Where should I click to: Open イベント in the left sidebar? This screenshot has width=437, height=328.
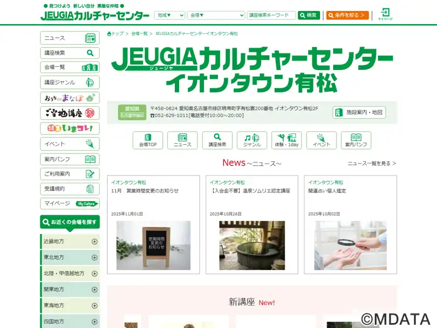(70, 144)
